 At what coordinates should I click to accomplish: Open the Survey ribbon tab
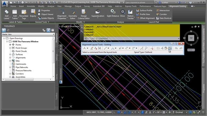coord(87,6)
